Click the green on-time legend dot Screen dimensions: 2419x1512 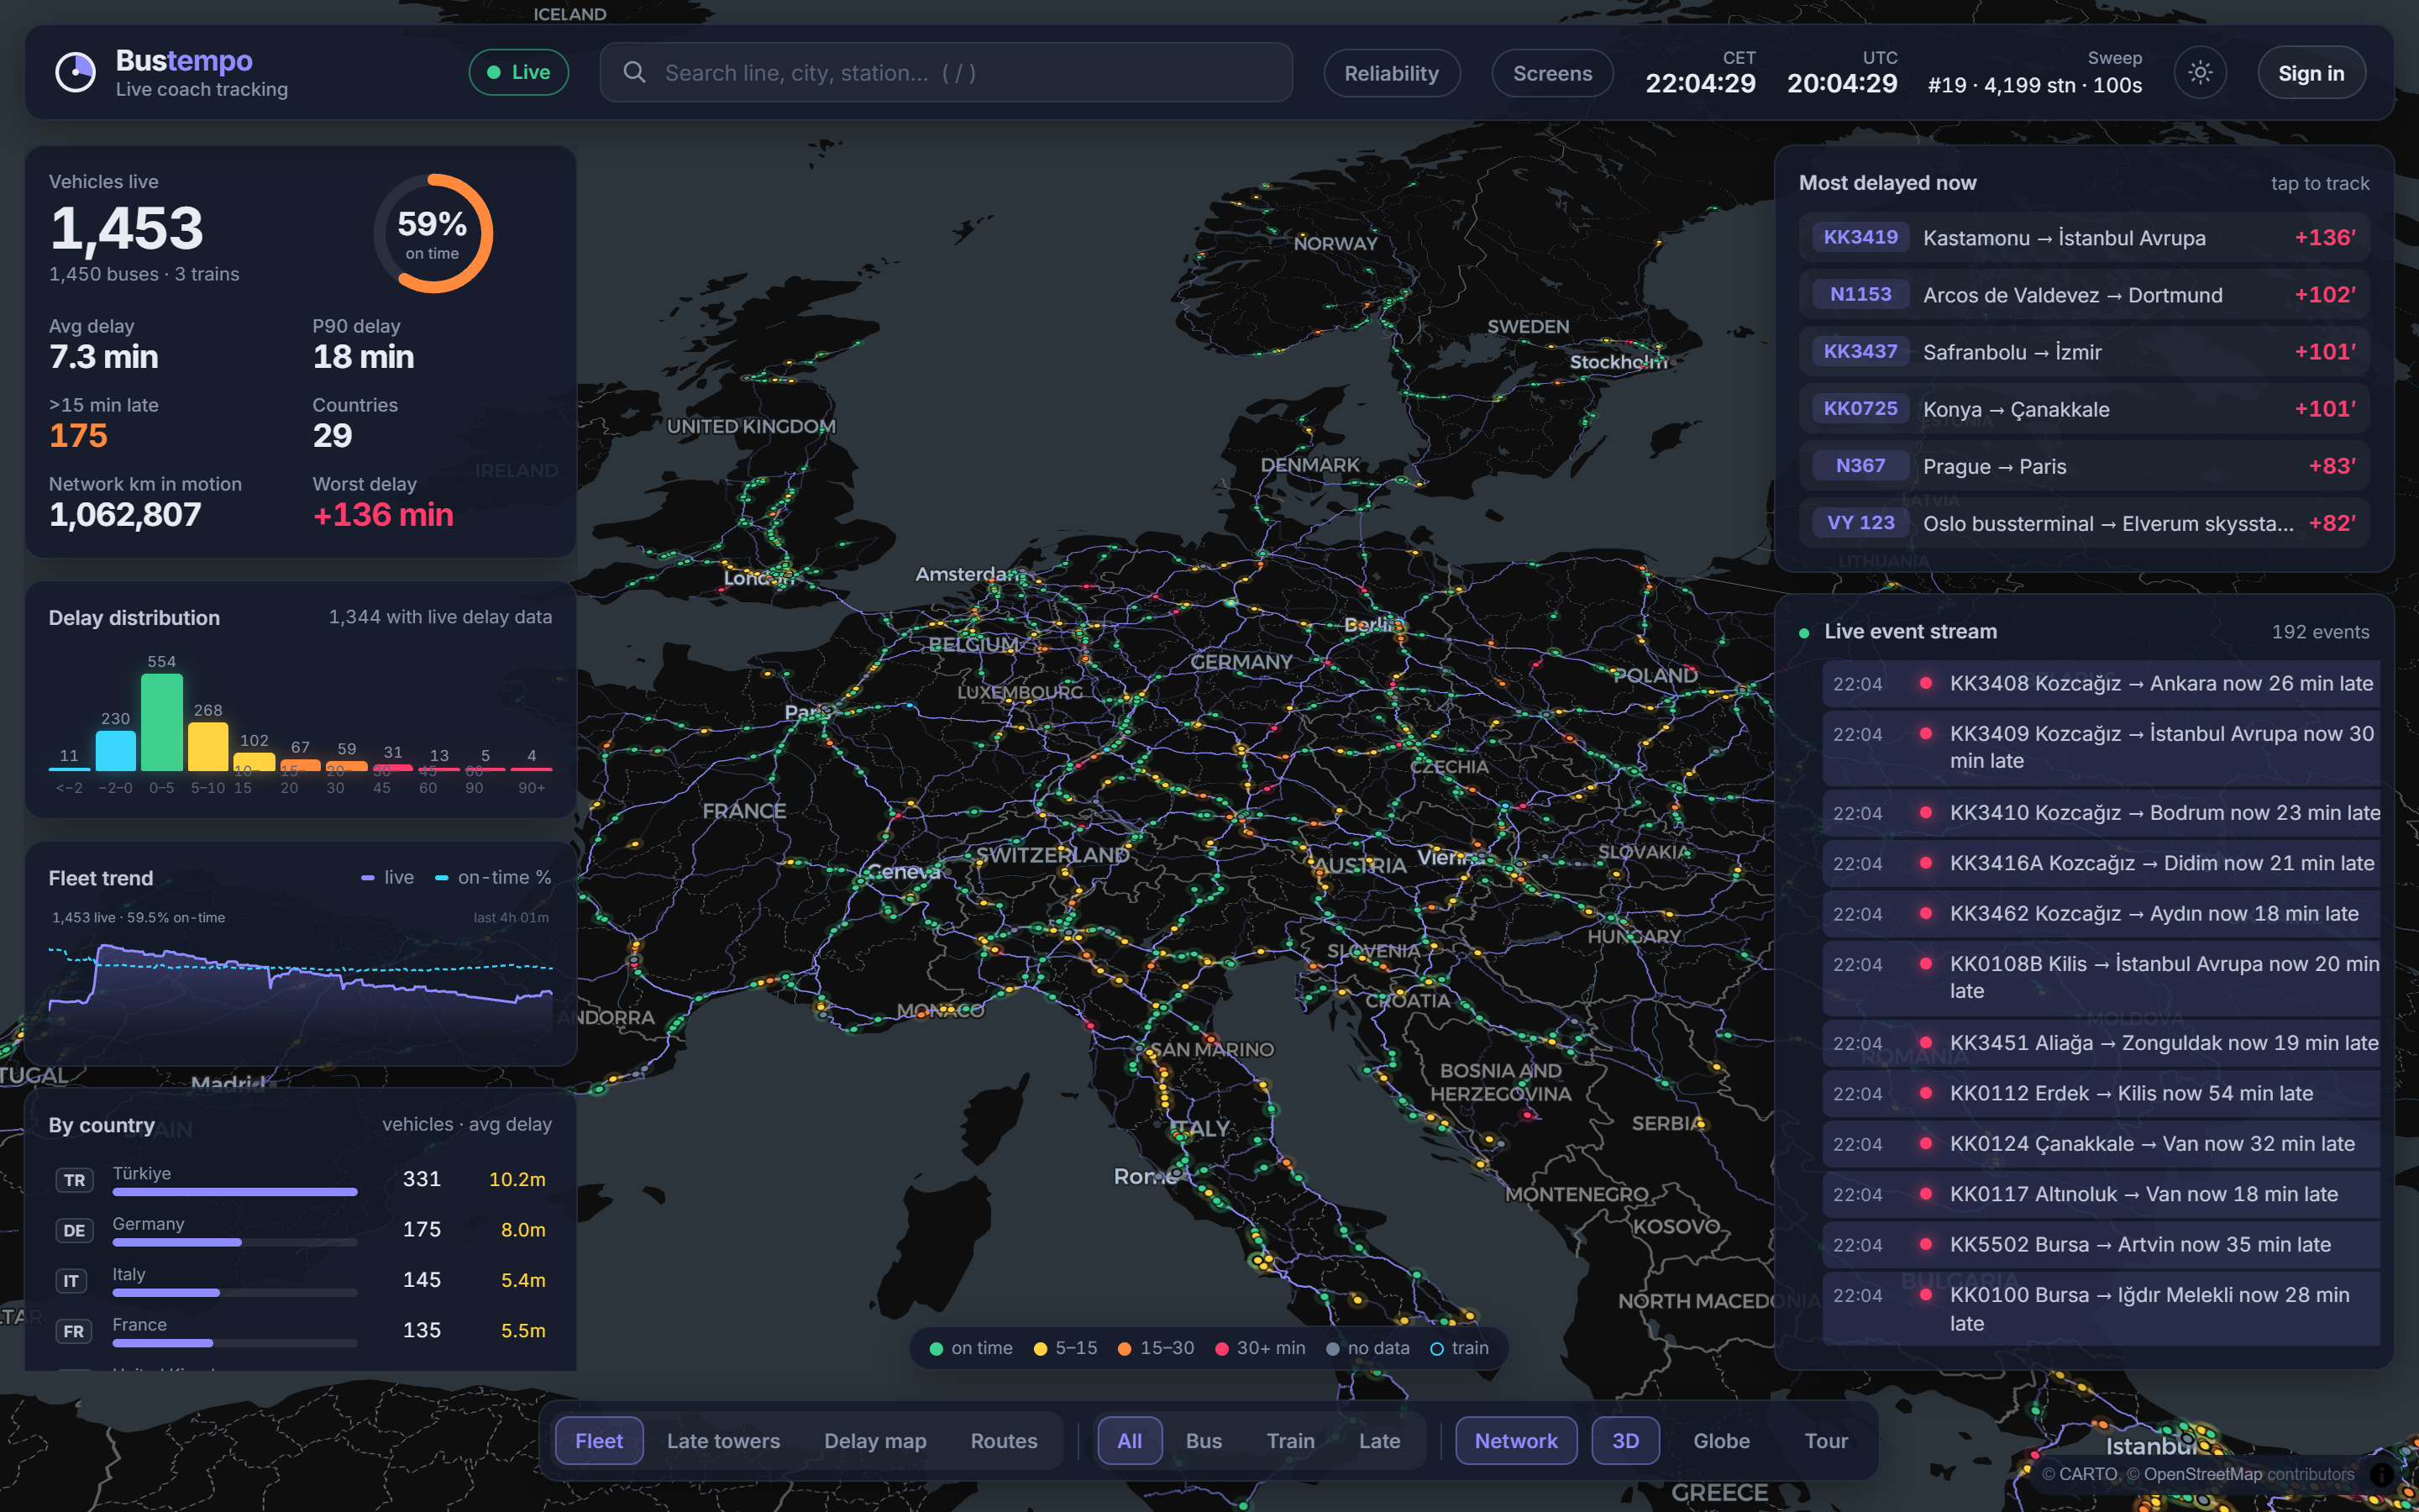point(937,1348)
